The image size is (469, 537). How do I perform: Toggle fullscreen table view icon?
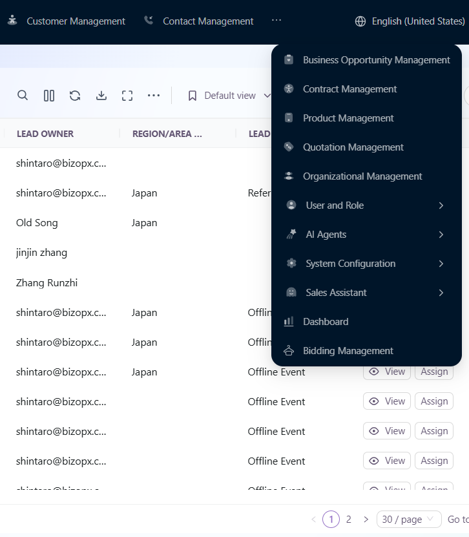(127, 96)
